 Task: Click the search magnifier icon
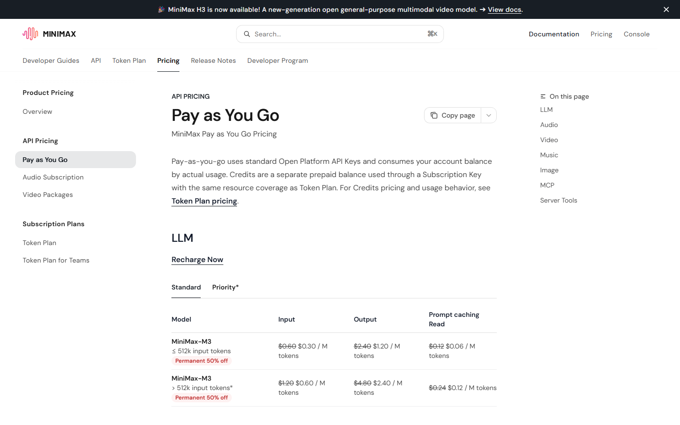click(246, 34)
